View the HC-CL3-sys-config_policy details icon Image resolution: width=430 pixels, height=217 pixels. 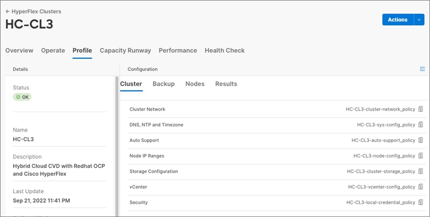421,125
